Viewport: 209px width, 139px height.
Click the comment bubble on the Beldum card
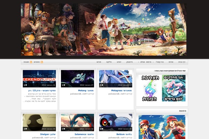pos(102,129)
